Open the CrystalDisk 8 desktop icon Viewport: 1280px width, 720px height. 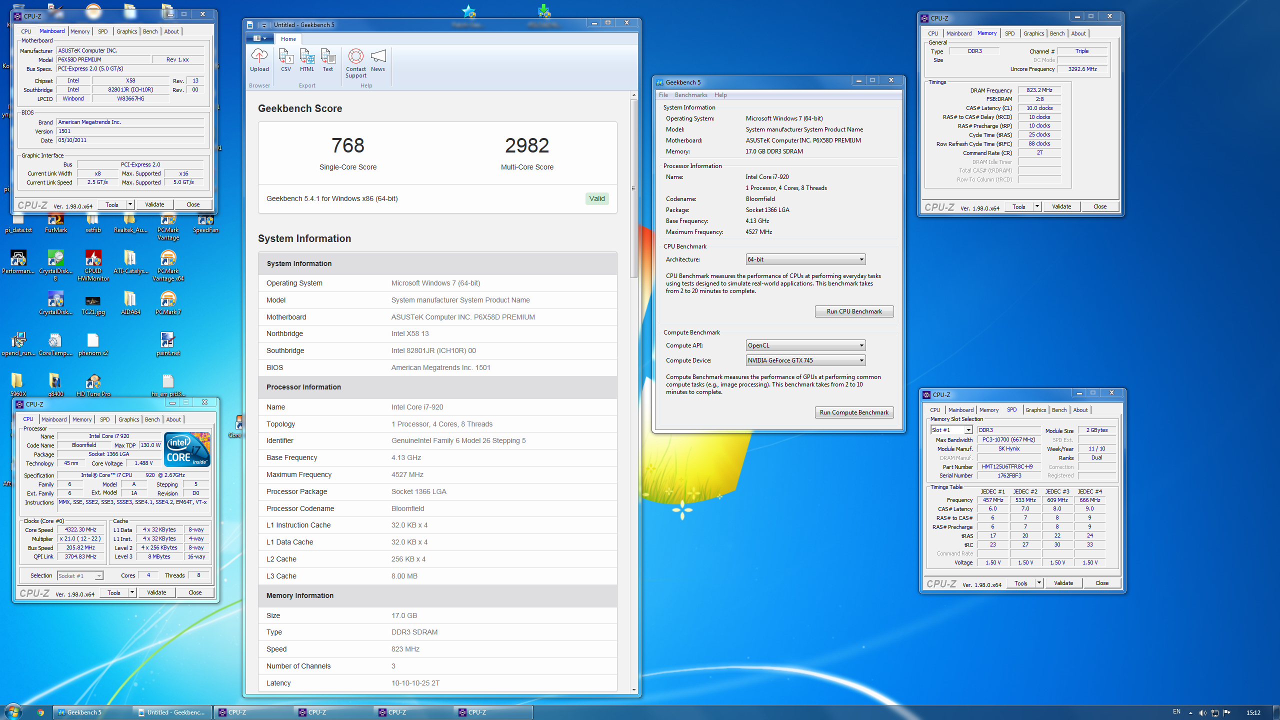(x=55, y=266)
